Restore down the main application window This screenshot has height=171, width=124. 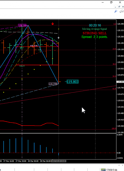pyautogui.click(x=111, y=2)
